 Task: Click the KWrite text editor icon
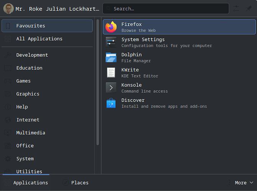[x=111, y=73]
